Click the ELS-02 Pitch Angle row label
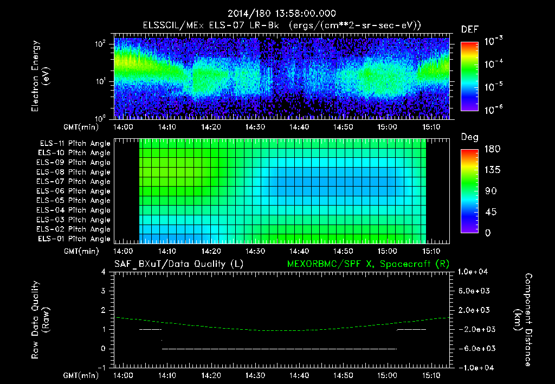555x384 pixels. coord(73,229)
